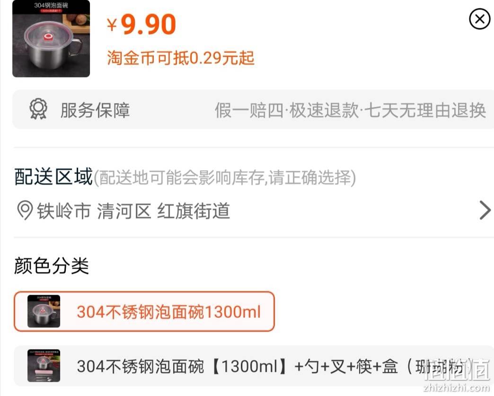Tap the yuan currency symbol
Viewport: 494px width, 396px height.
[x=112, y=25]
